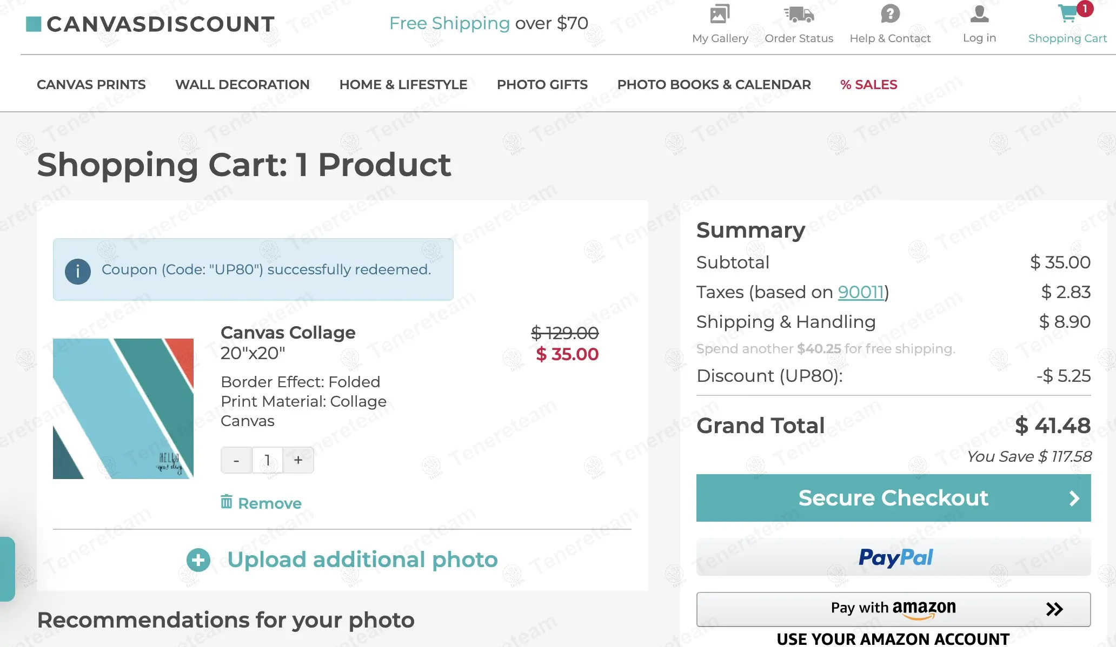Open Photo Books & Calendar menu
Image resolution: width=1116 pixels, height=647 pixels.
coord(714,85)
